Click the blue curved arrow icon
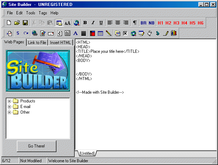This screenshot has width=218, height=165. pos(26,34)
